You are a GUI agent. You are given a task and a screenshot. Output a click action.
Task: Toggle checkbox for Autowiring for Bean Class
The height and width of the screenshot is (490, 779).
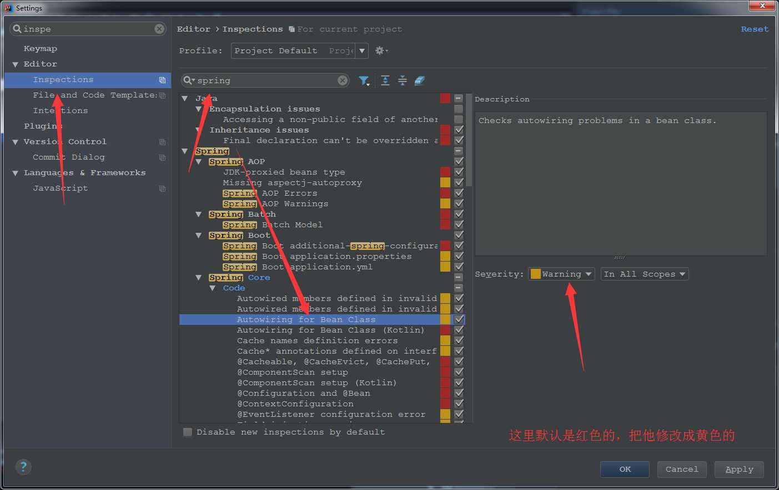[x=459, y=319]
